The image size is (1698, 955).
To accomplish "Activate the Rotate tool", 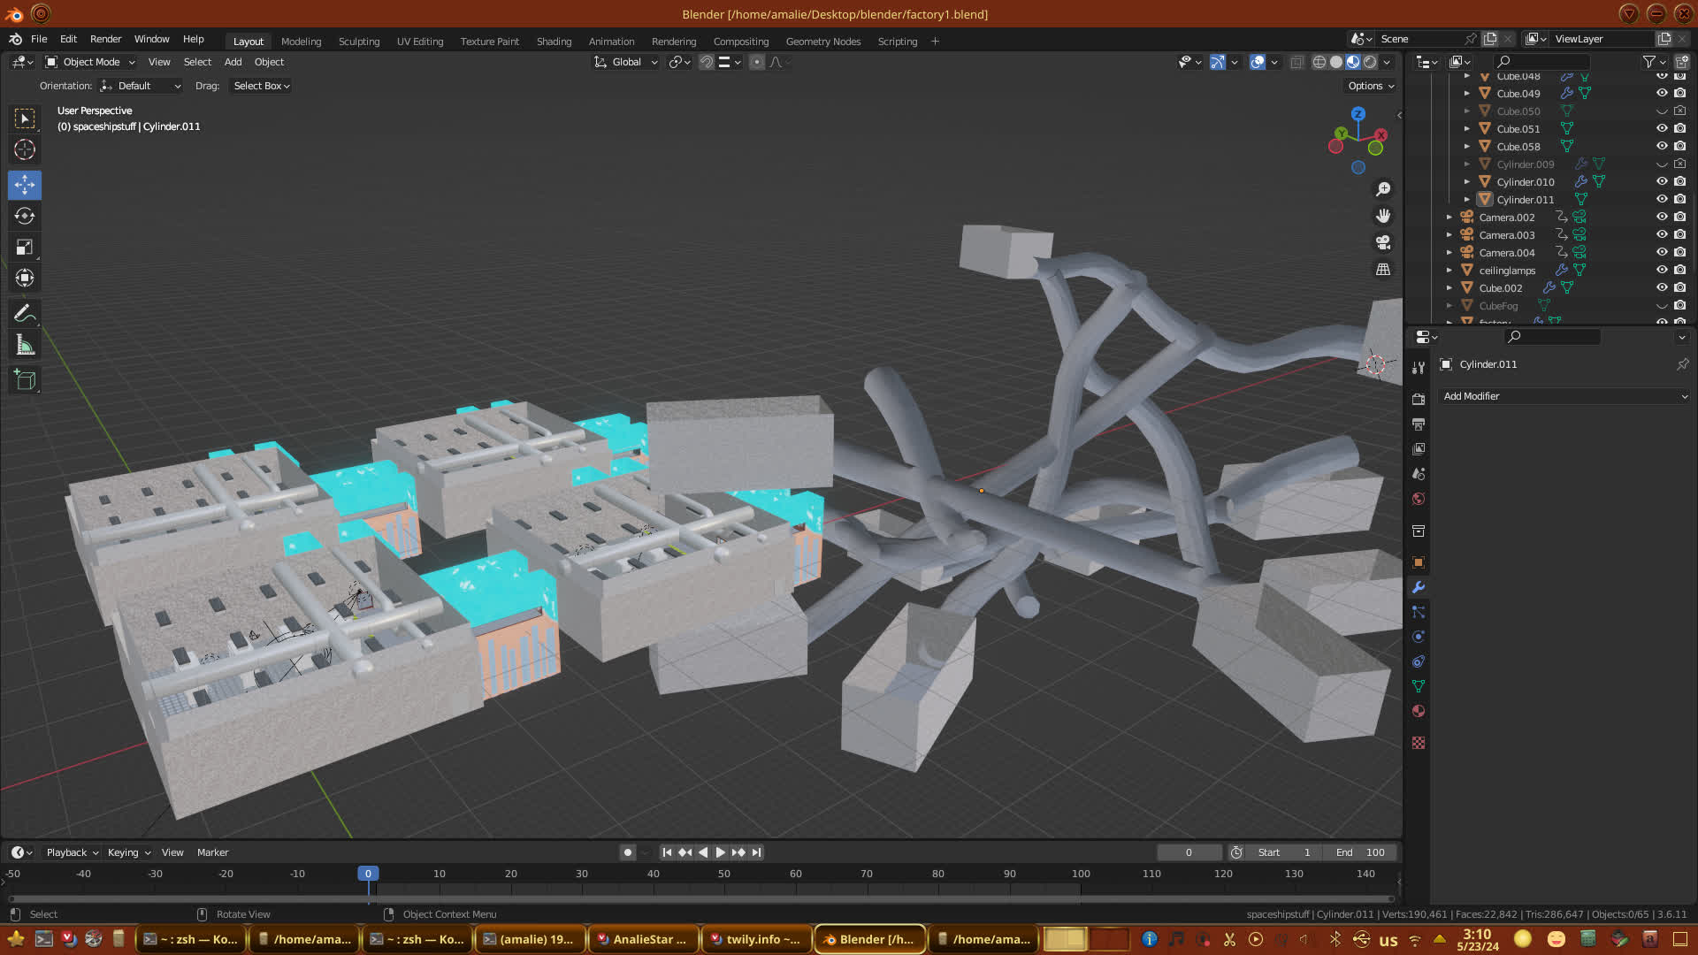I will point(25,216).
